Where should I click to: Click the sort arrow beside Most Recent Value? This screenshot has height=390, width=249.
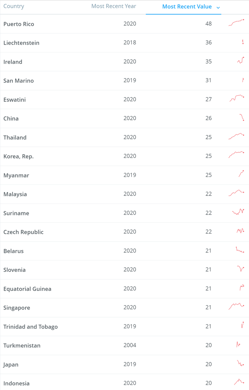pos(218,7)
